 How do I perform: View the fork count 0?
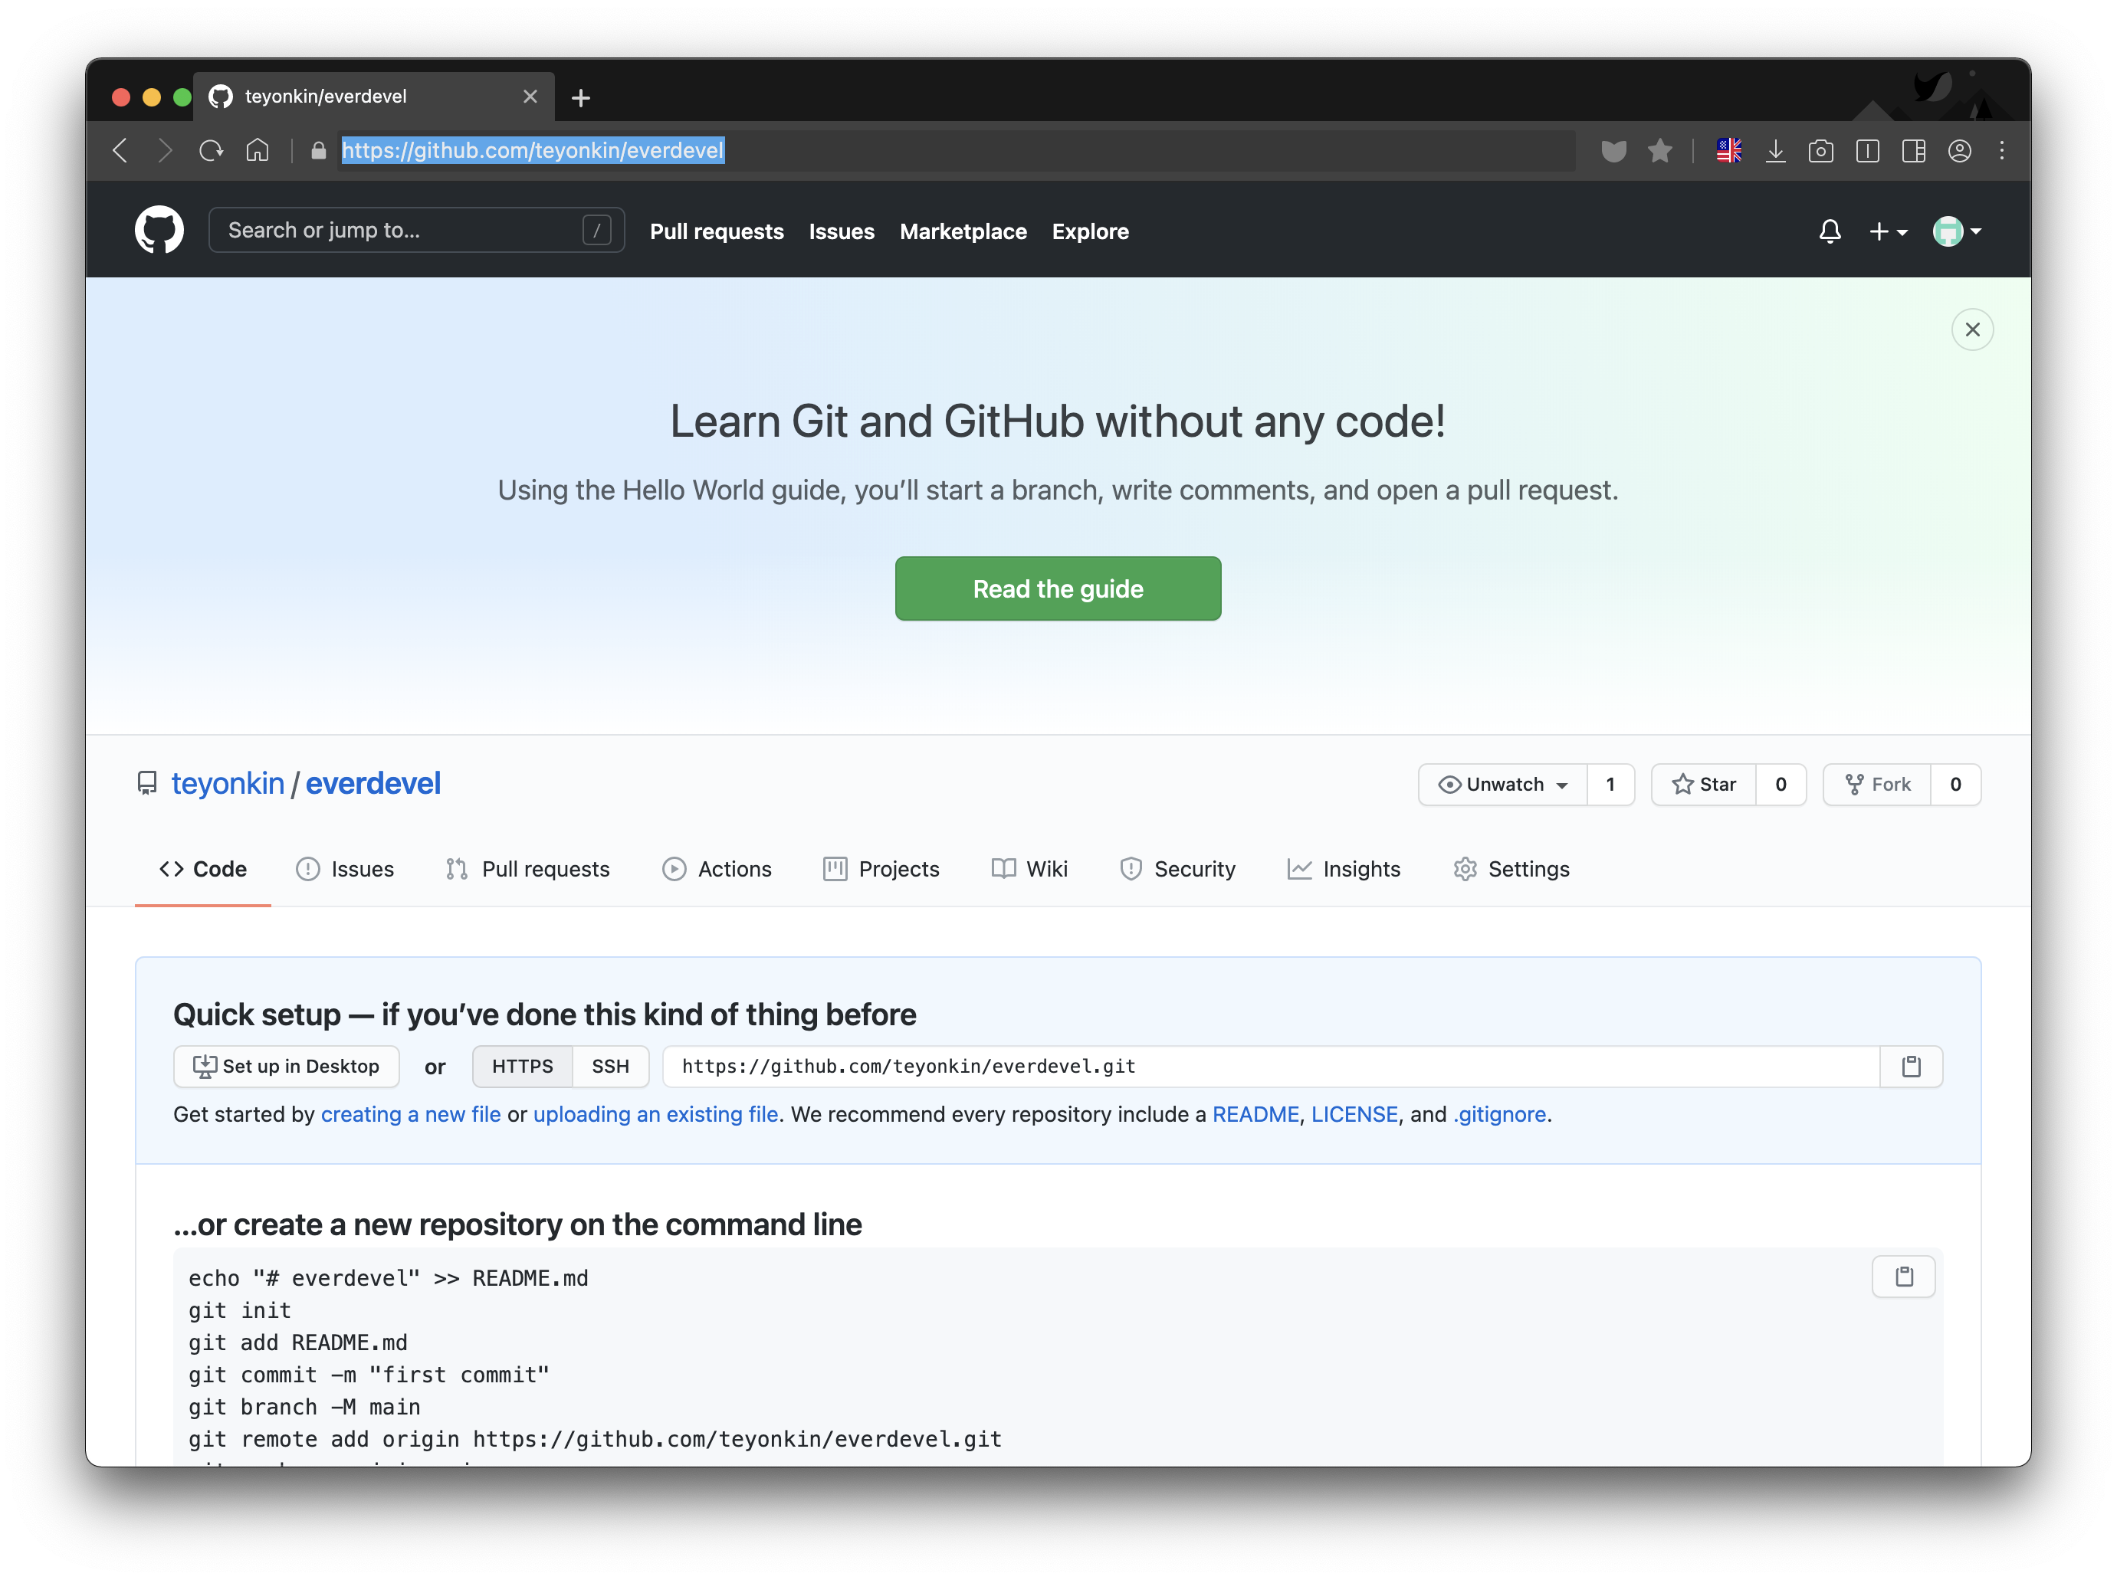coord(1955,785)
